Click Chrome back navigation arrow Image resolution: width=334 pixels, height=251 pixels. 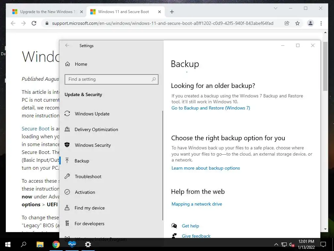tap(13, 23)
